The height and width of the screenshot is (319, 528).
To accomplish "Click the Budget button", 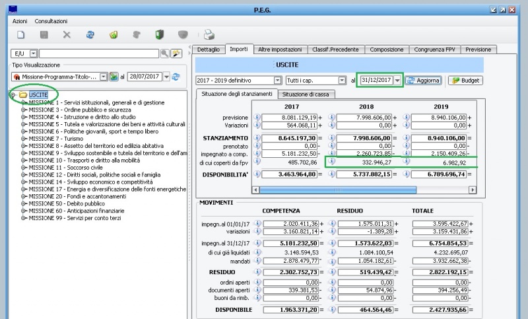I will (x=465, y=81).
